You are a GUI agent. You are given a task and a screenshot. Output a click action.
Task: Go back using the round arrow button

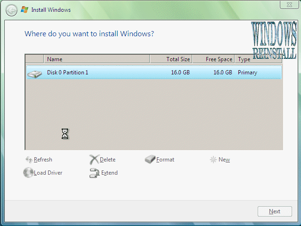[12, 10]
